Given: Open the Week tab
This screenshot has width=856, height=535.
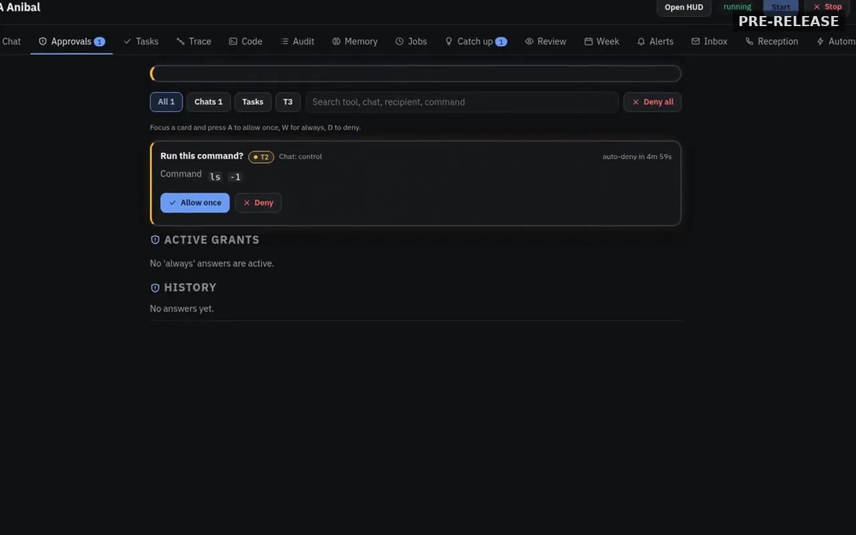Looking at the screenshot, I should click(x=602, y=41).
